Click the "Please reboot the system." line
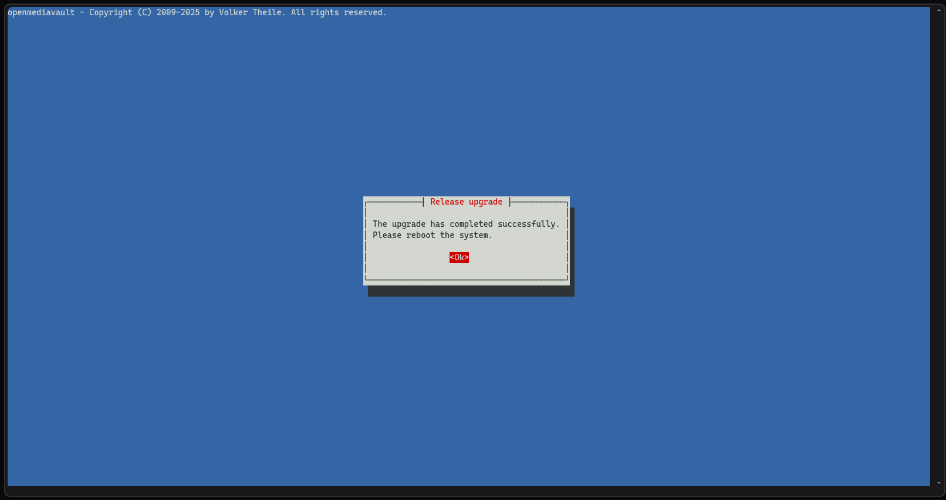946x500 pixels. click(433, 235)
